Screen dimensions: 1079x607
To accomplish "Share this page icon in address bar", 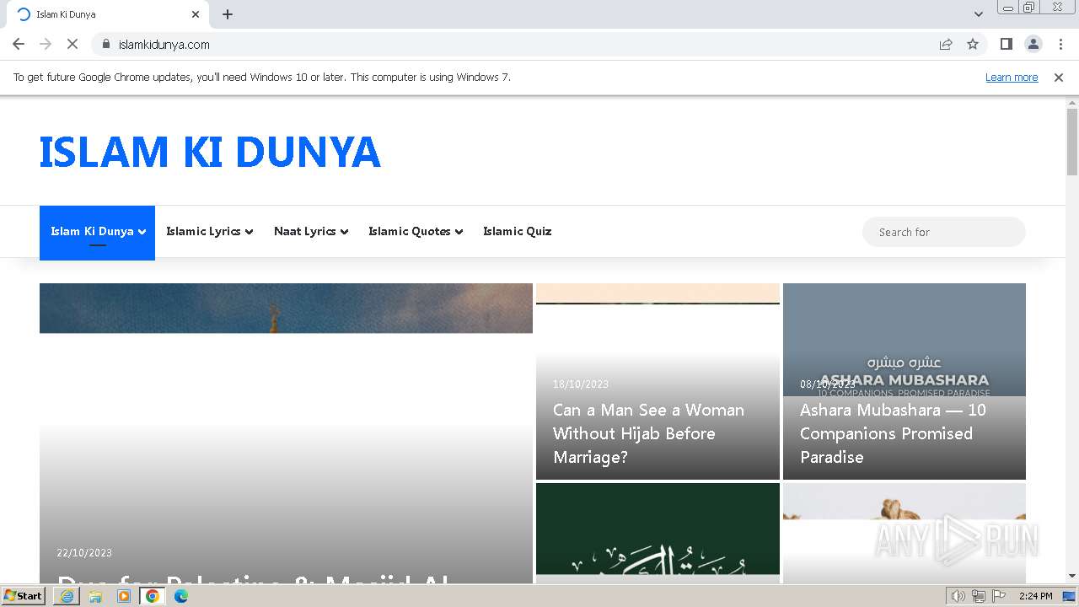I will (x=946, y=44).
